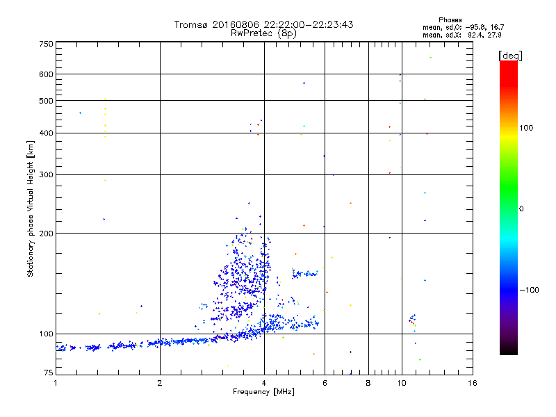This screenshot has height=417, width=556.
Task: Click the colorbar tick label '100'
Action: (x=526, y=128)
